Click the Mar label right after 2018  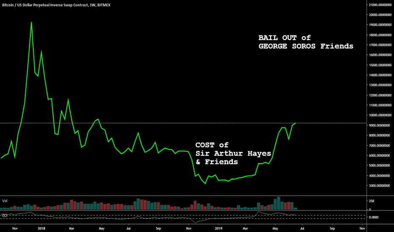(x=71, y=229)
